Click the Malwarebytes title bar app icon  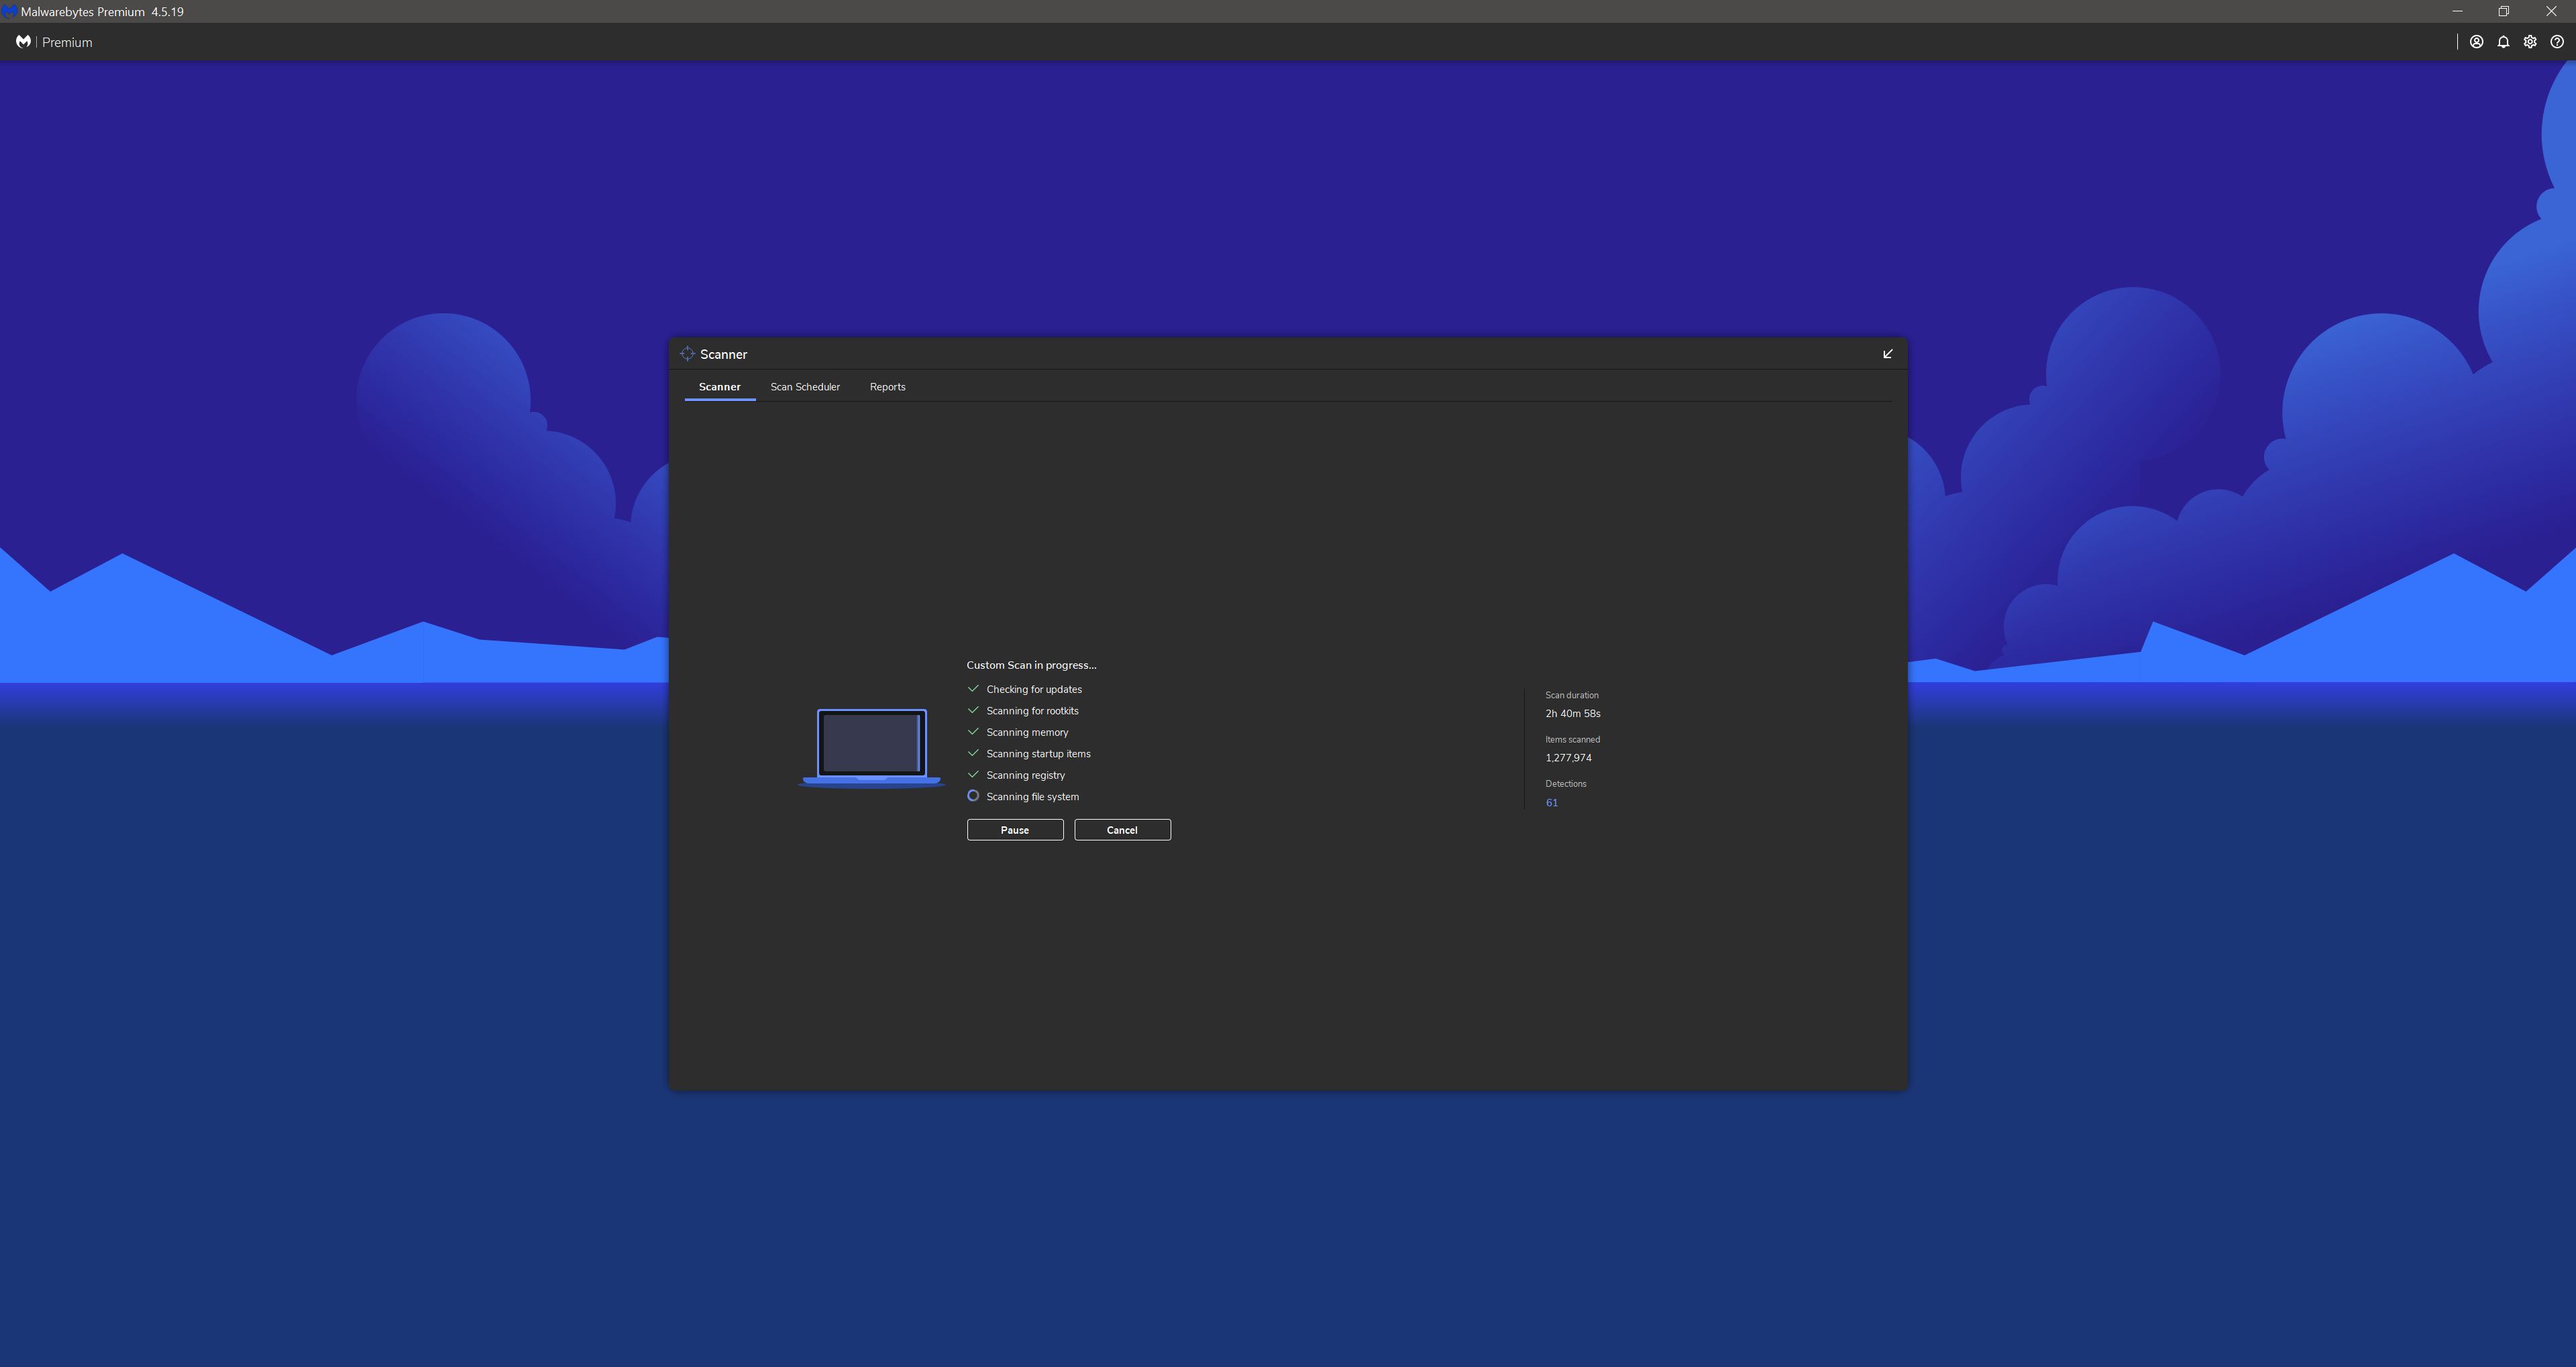click(9, 11)
